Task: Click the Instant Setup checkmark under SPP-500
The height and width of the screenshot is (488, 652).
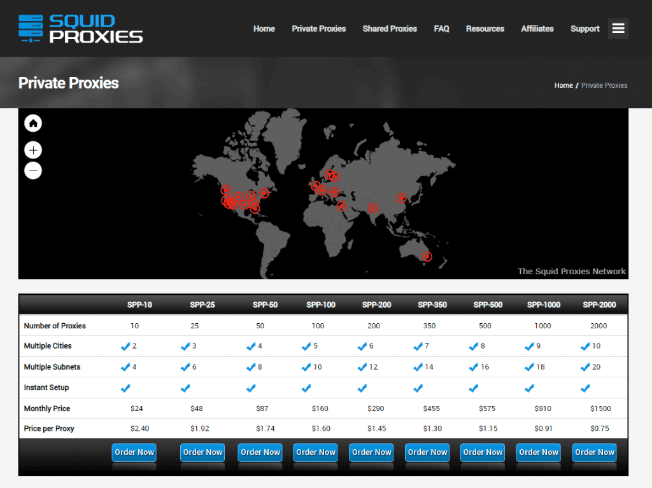Action: pyautogui.click(x=474, y=388)
